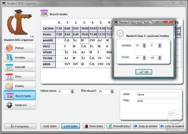Click the OK button in dialog
The image size is (188, 134).
144,72
